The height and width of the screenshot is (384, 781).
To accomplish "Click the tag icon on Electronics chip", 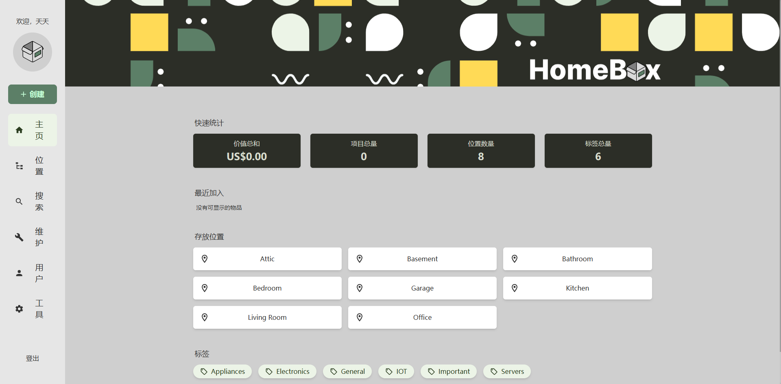I will pyautogui.click(x=269, y=371).
